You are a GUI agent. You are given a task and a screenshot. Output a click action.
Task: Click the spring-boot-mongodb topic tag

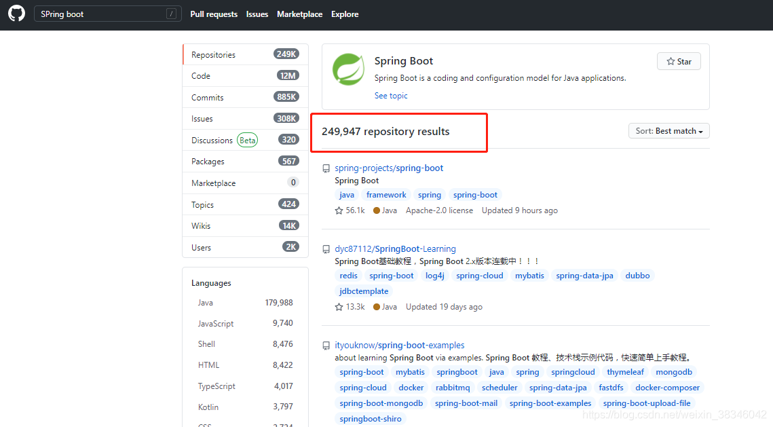(381, 403)
